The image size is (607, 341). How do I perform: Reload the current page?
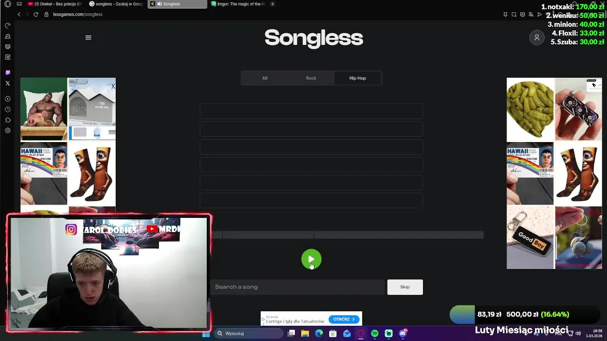click(36, 14)
